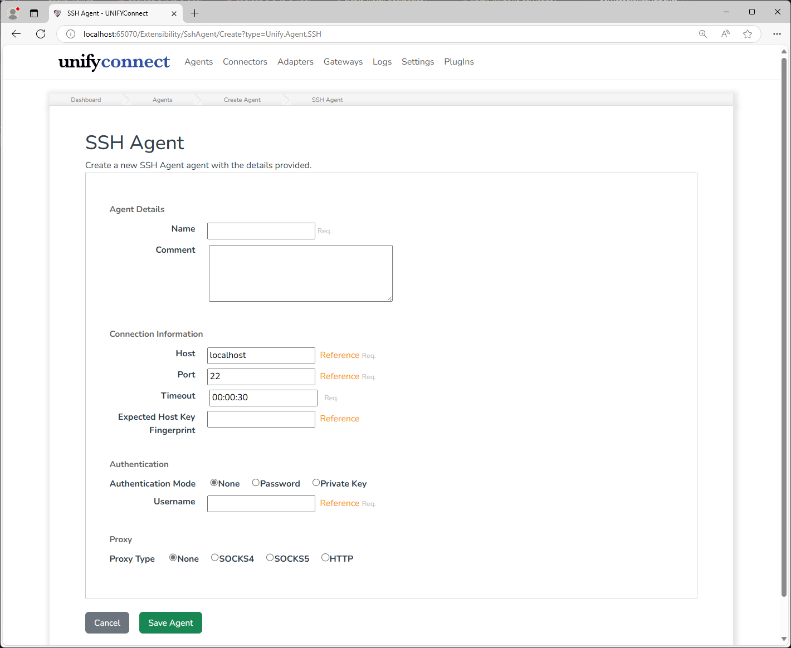
Task: Open browser settings and more menu
Action: click(777, 34)
